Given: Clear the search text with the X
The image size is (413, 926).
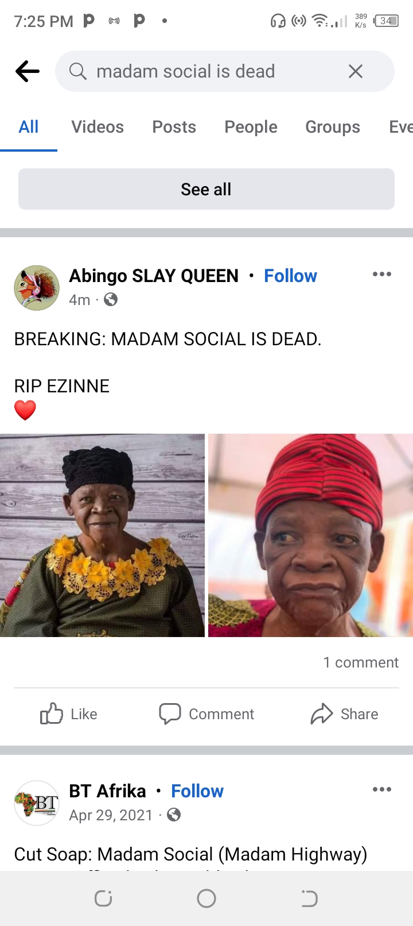Looking at the screenshot, I should [355, 71].
